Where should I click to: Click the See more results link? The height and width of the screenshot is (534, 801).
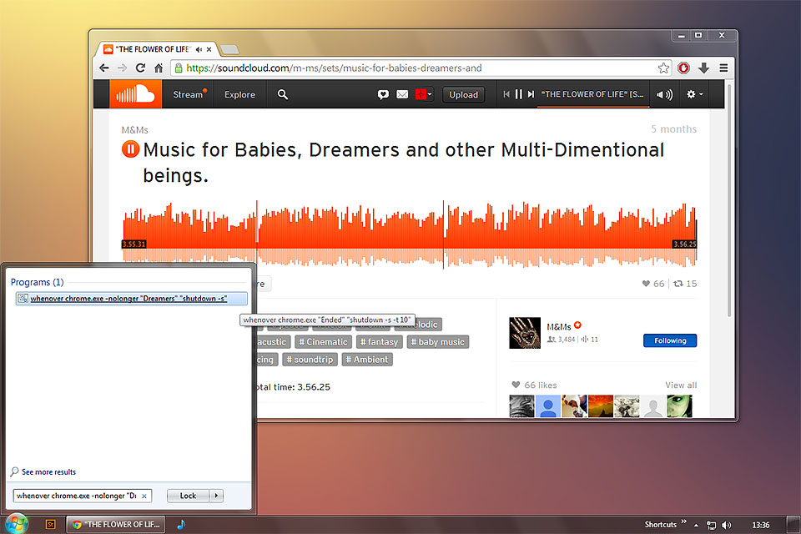(x=48, y=472)
